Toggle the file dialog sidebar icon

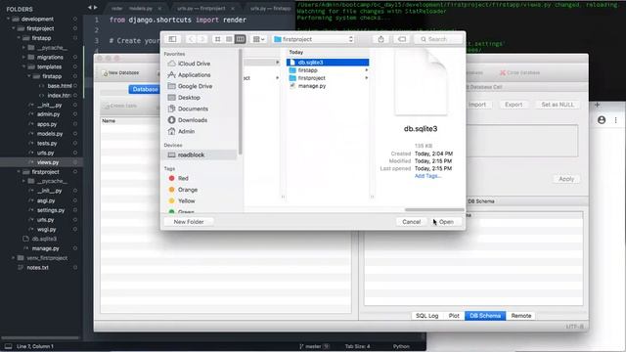click(x=172, y=39)
